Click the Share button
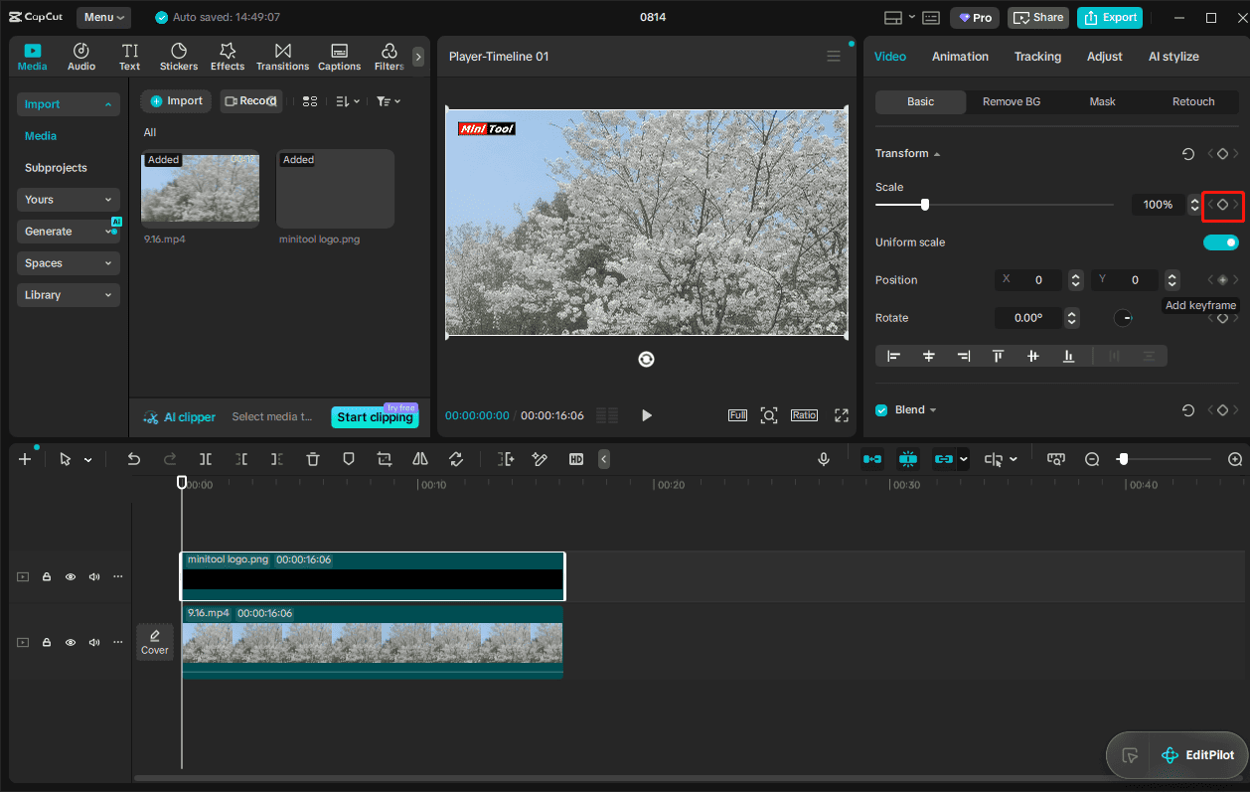This screenshot has height=792, width=1250. coord(1037,17)
